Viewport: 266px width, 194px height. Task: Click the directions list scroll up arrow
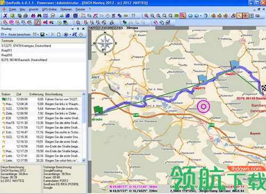[x=84, y=94]
